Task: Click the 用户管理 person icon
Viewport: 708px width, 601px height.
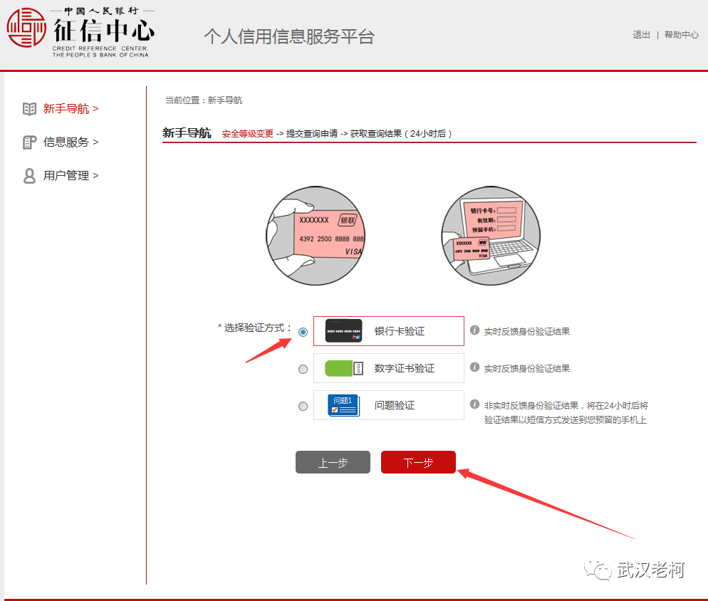Action: coord(29,176)
